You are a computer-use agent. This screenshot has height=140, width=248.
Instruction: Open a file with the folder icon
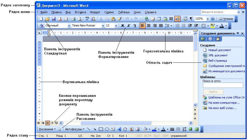pos(48,19)
